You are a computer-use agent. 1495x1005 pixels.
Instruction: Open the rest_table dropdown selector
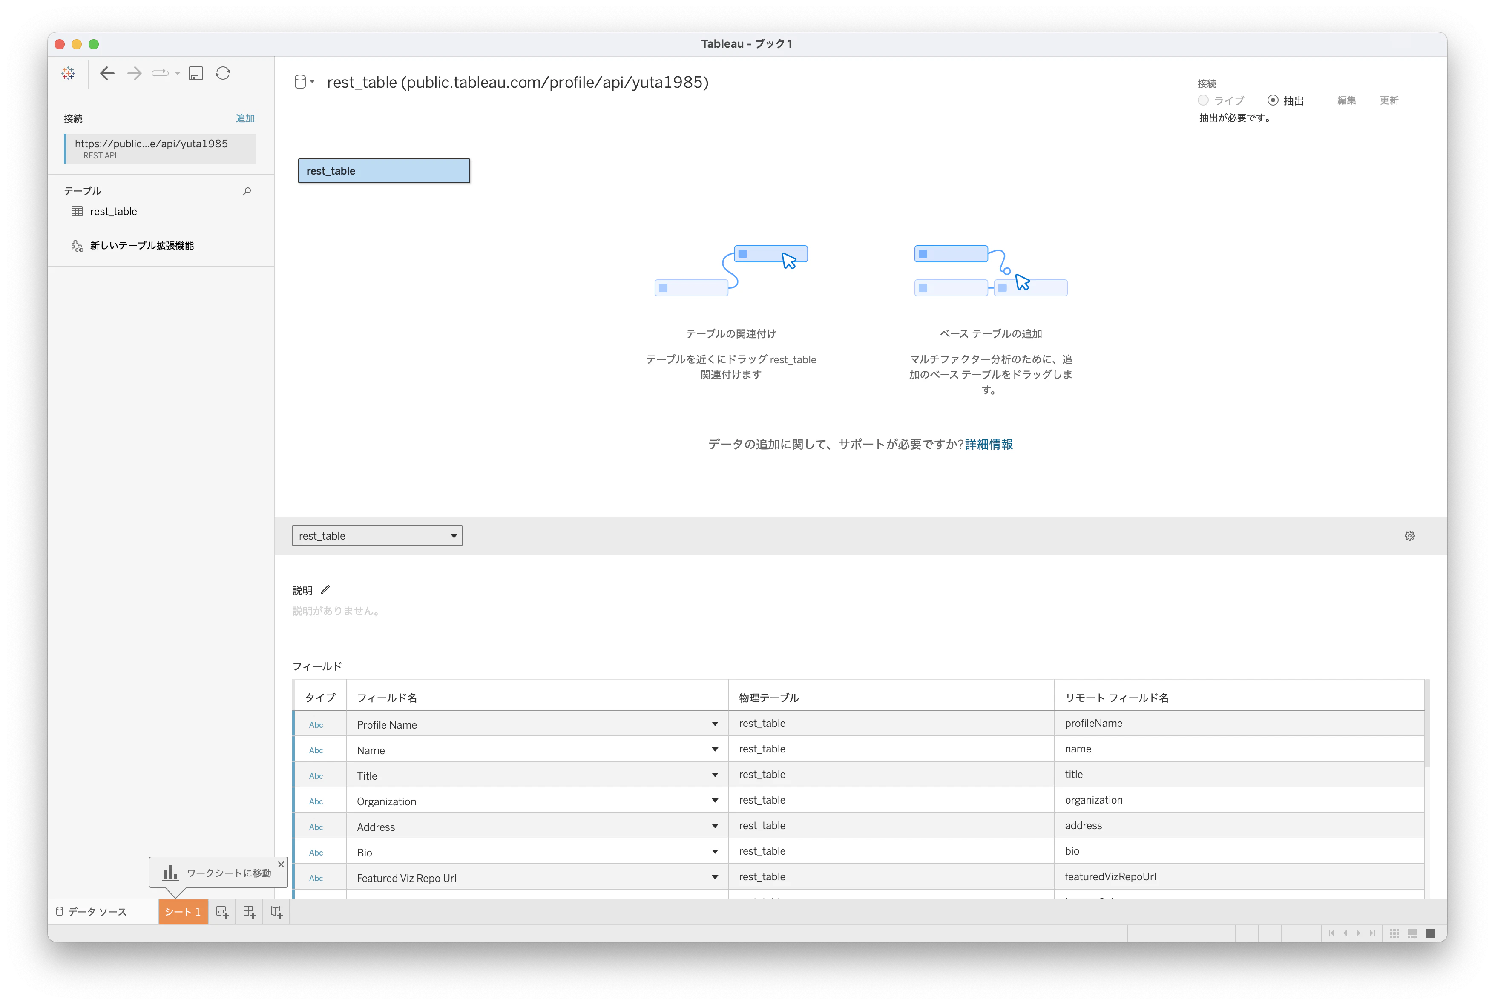[377, 536]
